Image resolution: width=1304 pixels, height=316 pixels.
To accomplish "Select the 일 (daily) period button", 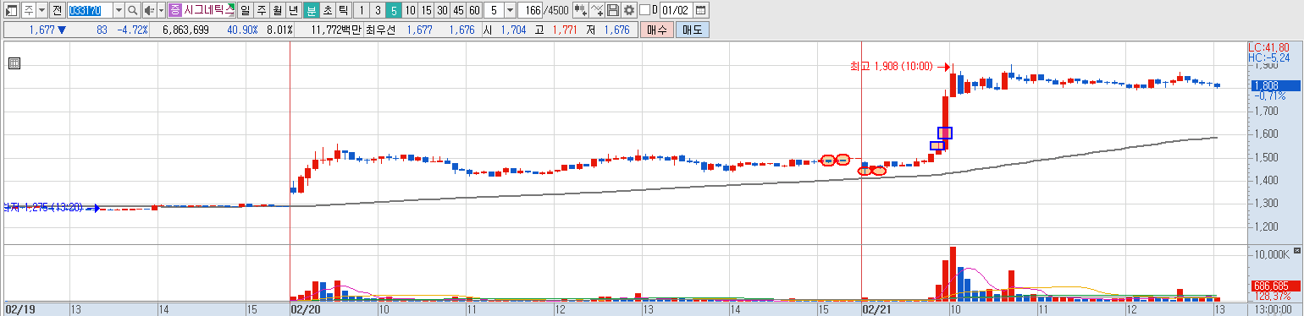I will 245,10.
